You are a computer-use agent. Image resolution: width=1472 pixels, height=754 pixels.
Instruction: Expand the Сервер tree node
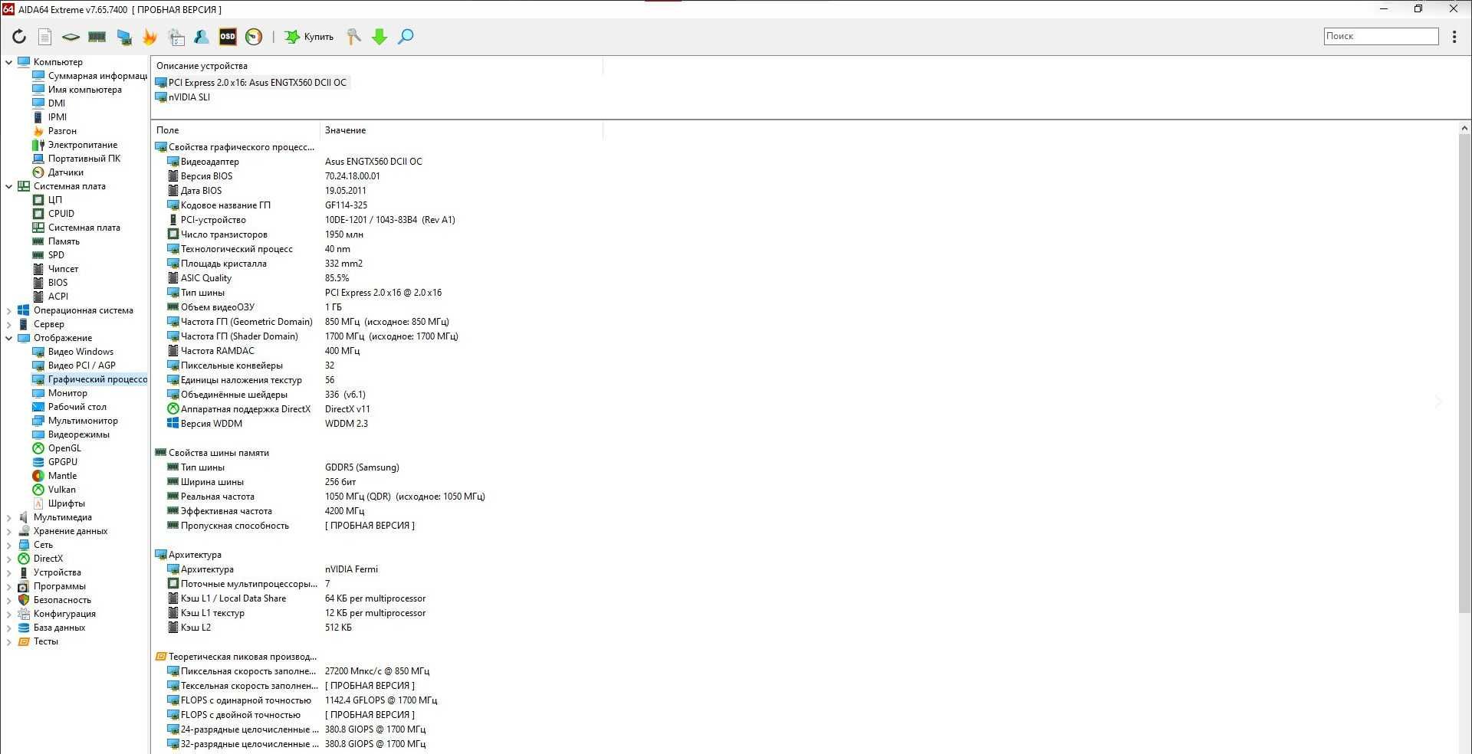click(8, 324)
